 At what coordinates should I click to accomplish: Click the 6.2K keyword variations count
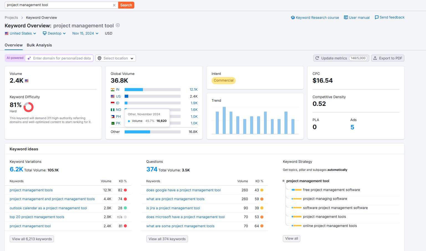coord(16,169)
